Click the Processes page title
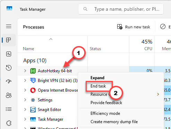 pyautogui.click(x=34, y=27)
